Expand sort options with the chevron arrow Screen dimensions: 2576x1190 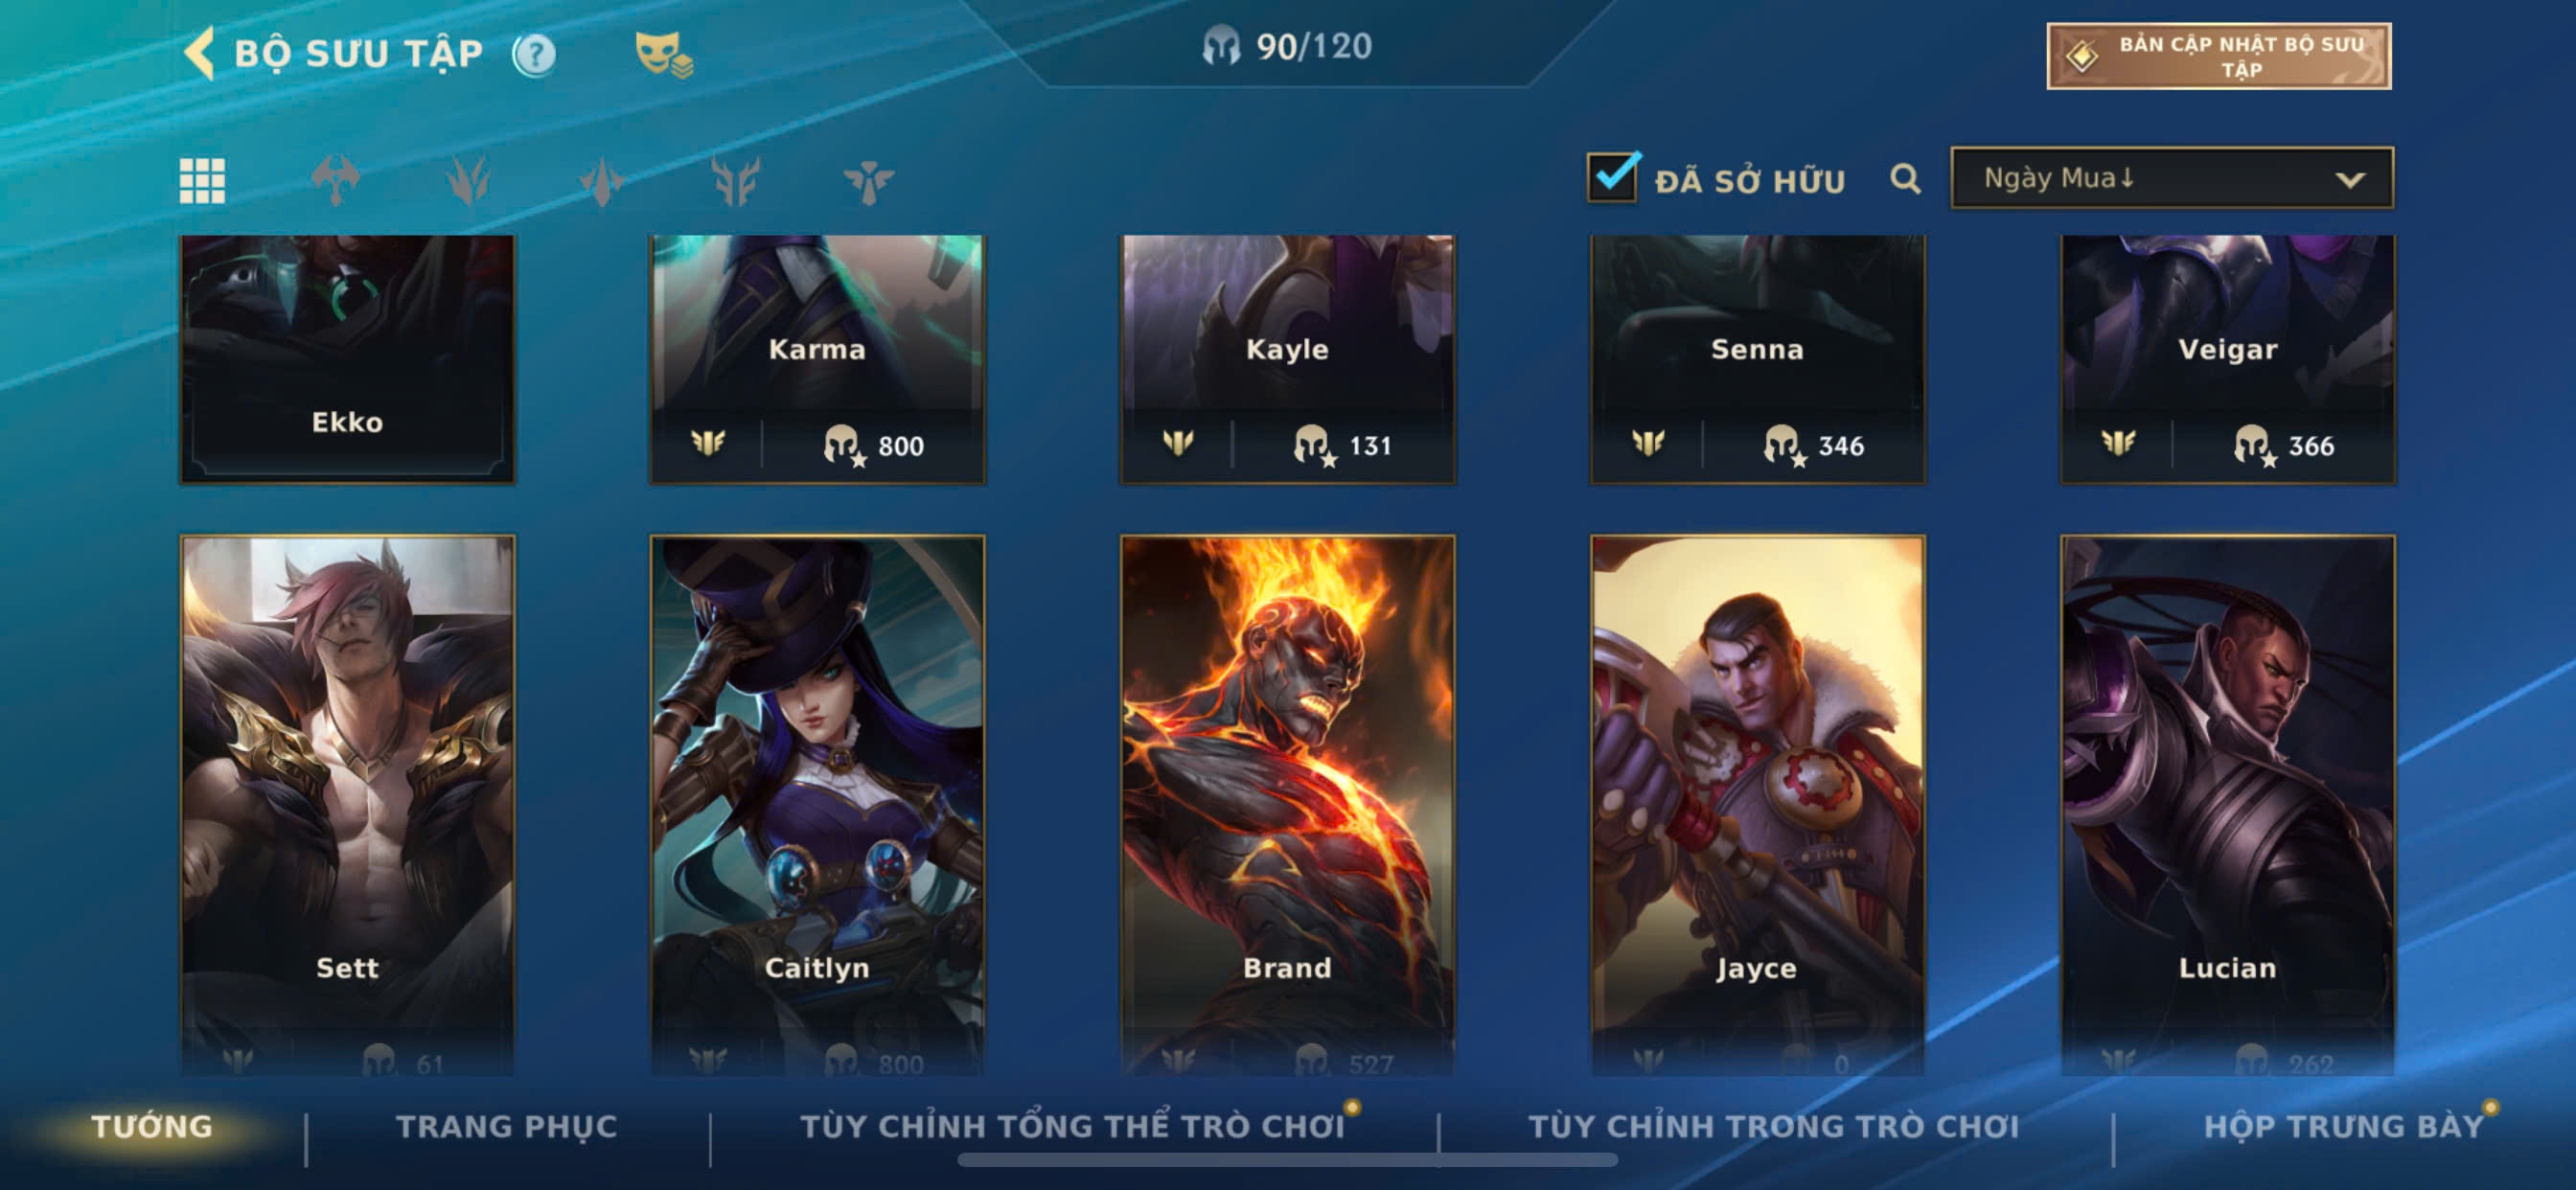[x=2349, y=180]
